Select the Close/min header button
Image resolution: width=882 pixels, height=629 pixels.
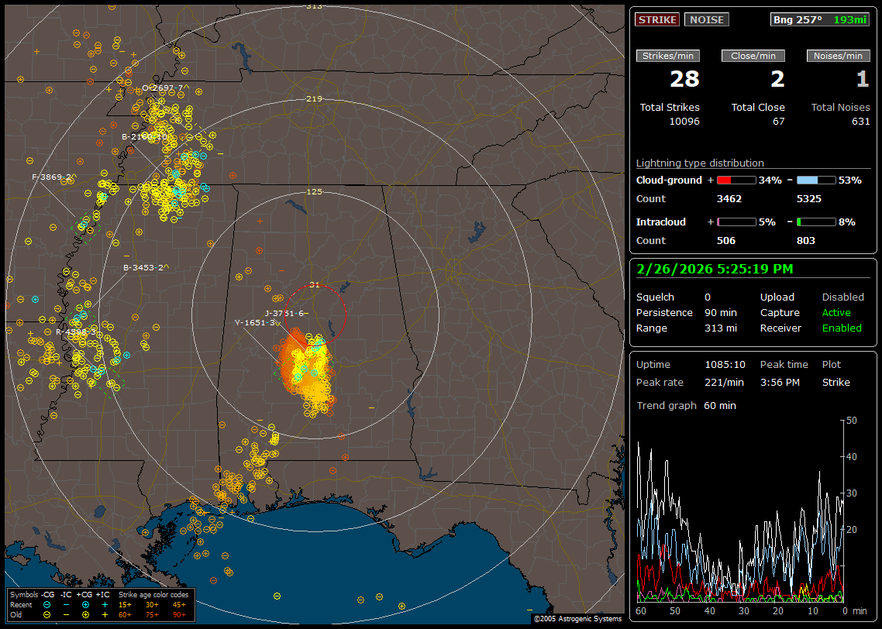pyautogui.click(x=753, y=56)
